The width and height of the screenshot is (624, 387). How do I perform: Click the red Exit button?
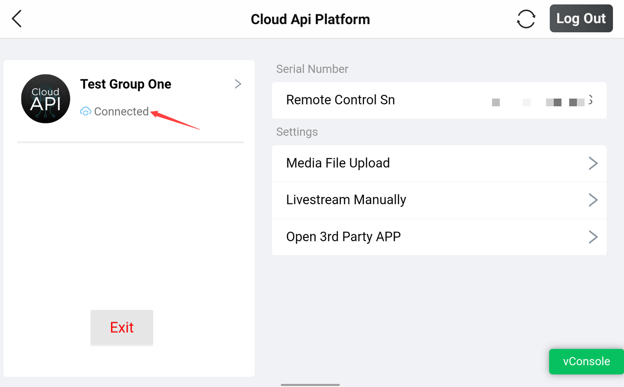point(122,327)
